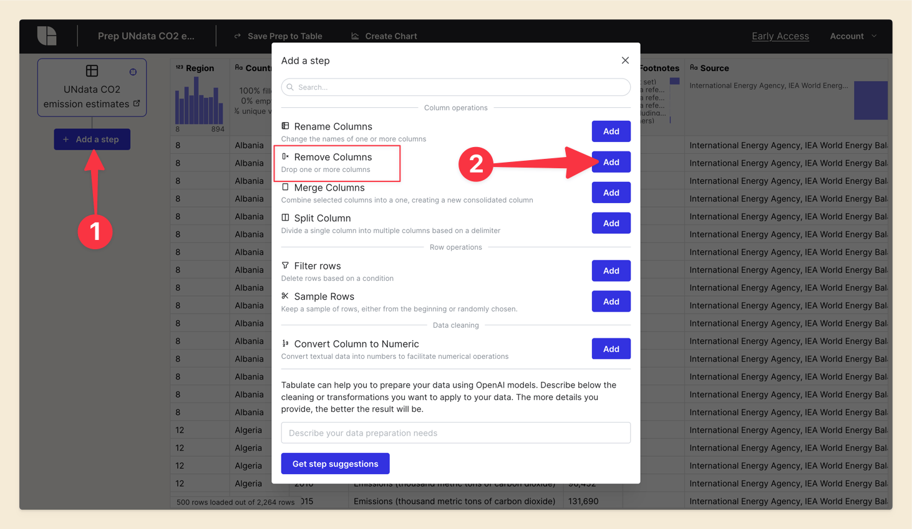Screen dimensions: 912x529
Task: Expand the Account dropdown menu
Action: tap(853, 36)
